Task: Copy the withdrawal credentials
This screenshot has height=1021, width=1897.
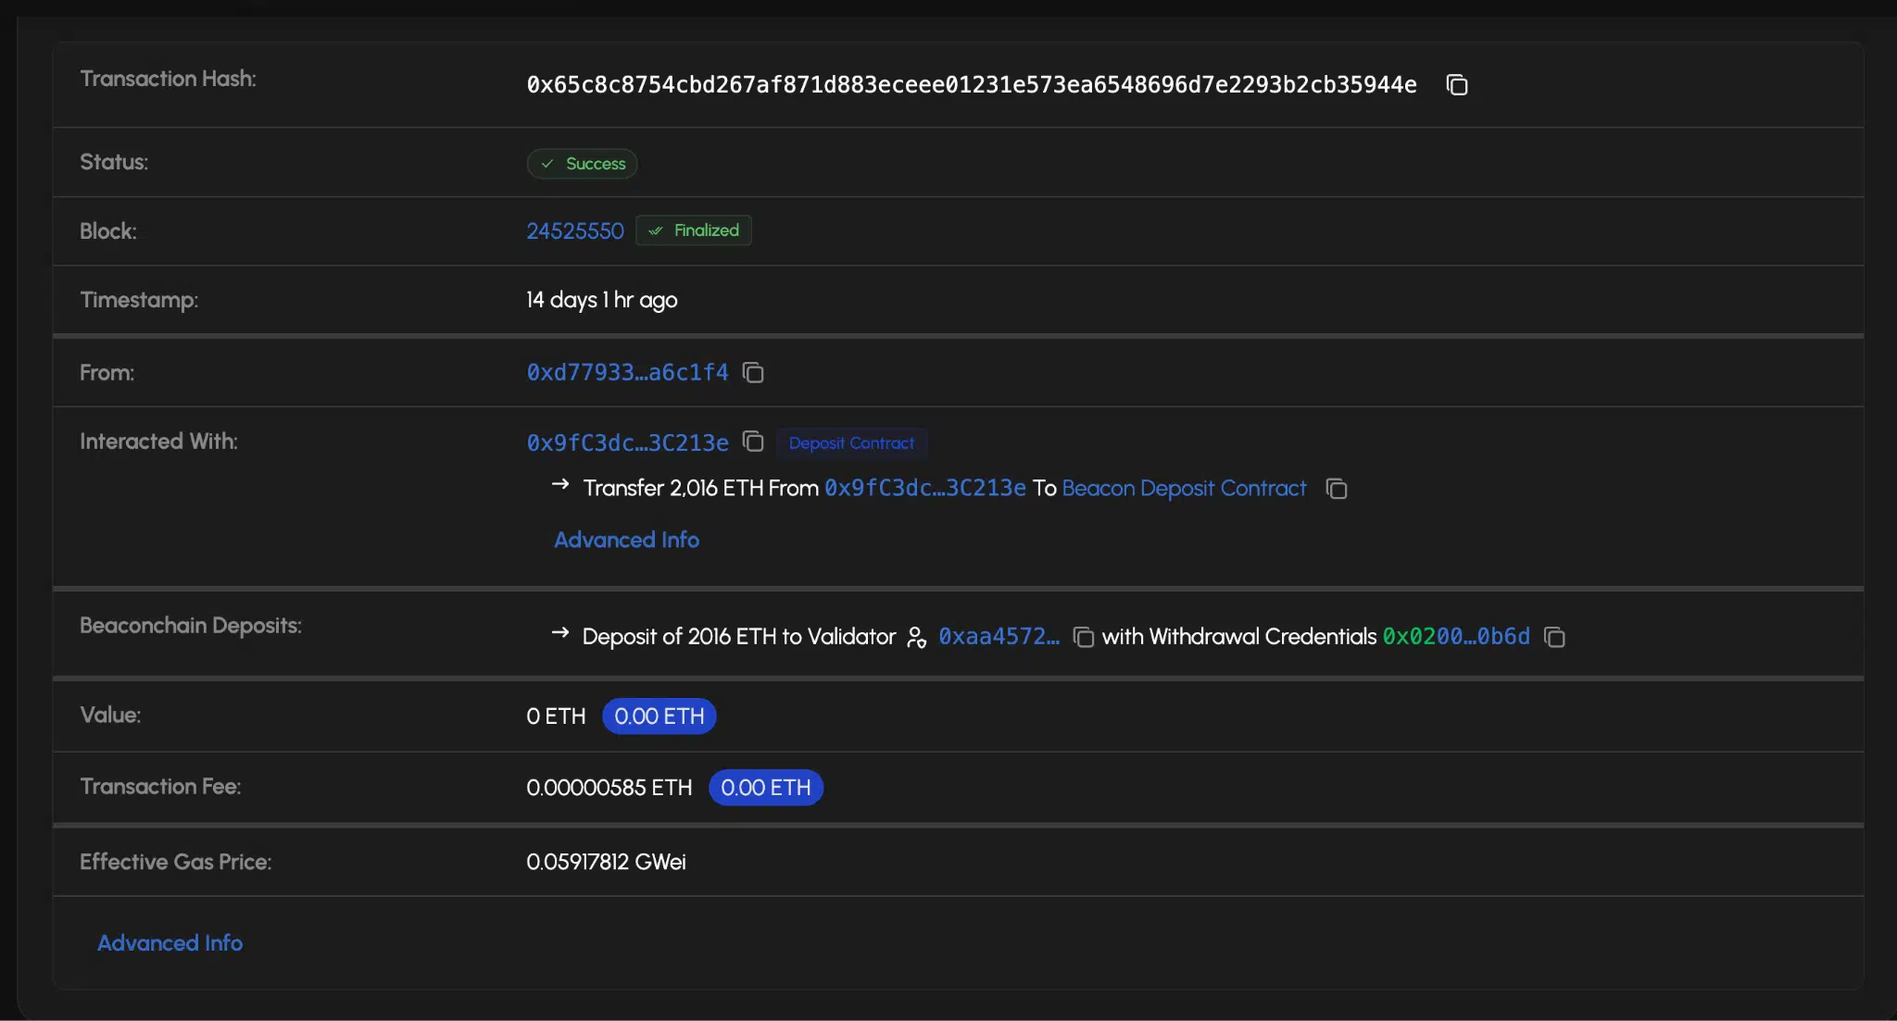Action: 1553,637
